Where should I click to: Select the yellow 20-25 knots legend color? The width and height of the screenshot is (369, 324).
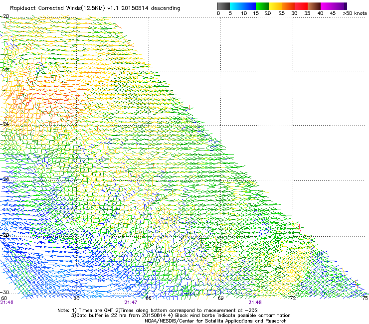click(x=275, y=6)
